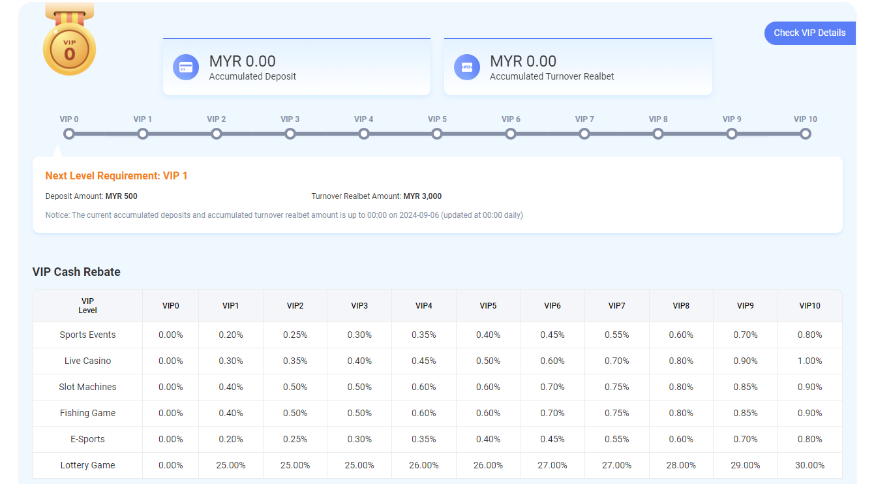Click Live Casino VIP10 1.00% rebate cell
Screen dimensions: 876x484
click(x=809, y=361)
